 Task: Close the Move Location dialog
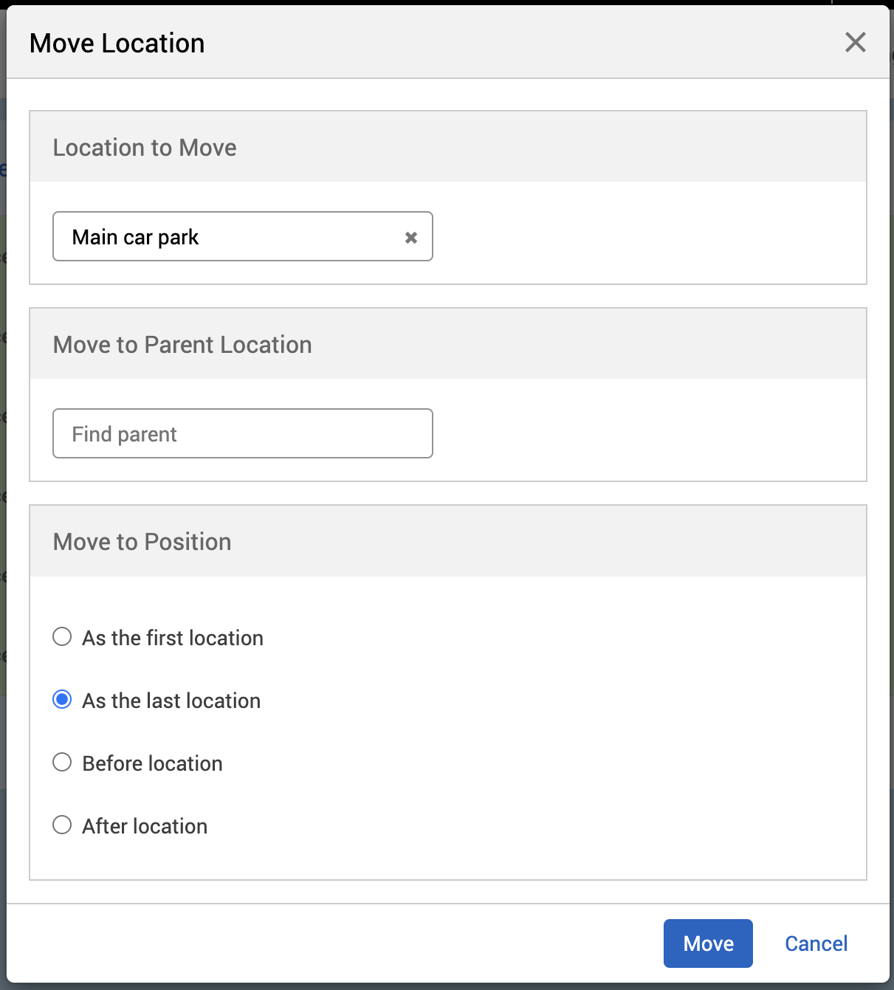point(855,43)
